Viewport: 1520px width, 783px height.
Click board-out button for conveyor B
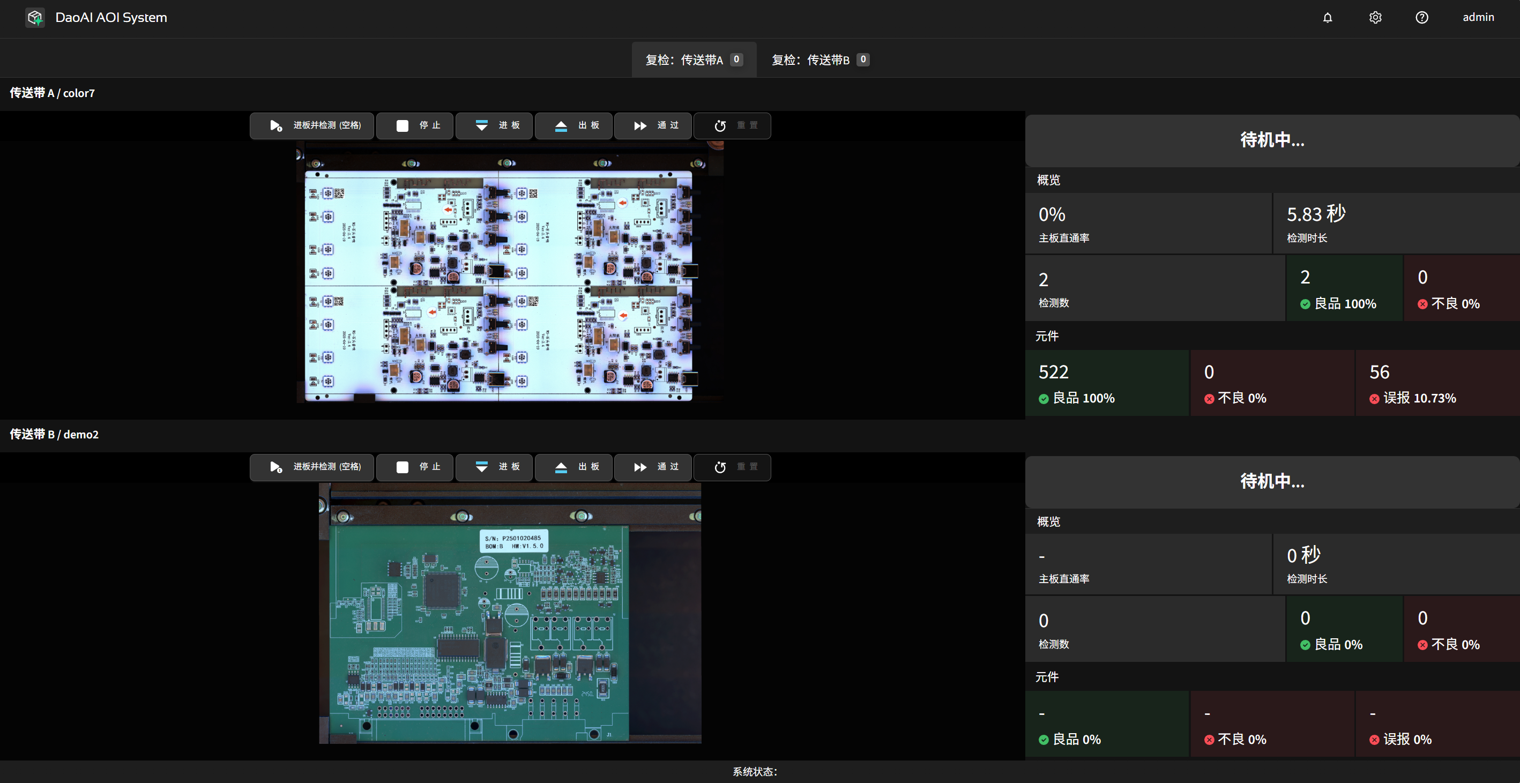click(x=573, y=467)
